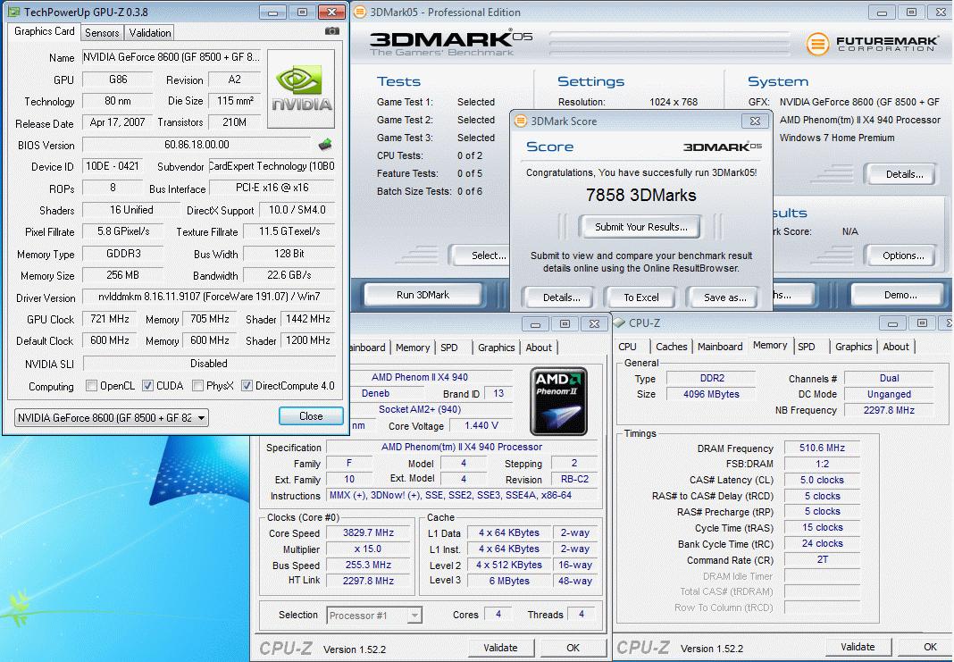Open CPU tab in right CPU-Z
Viewport: 954px width, 662px height.
tap(627, 347)
